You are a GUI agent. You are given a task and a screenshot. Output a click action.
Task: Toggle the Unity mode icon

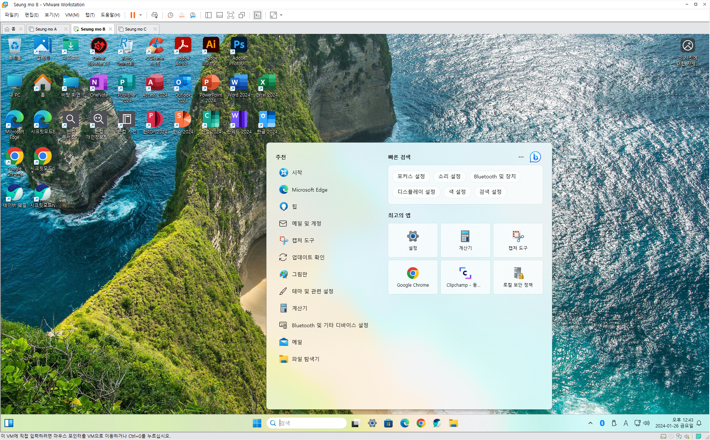(x=242, y=15)
